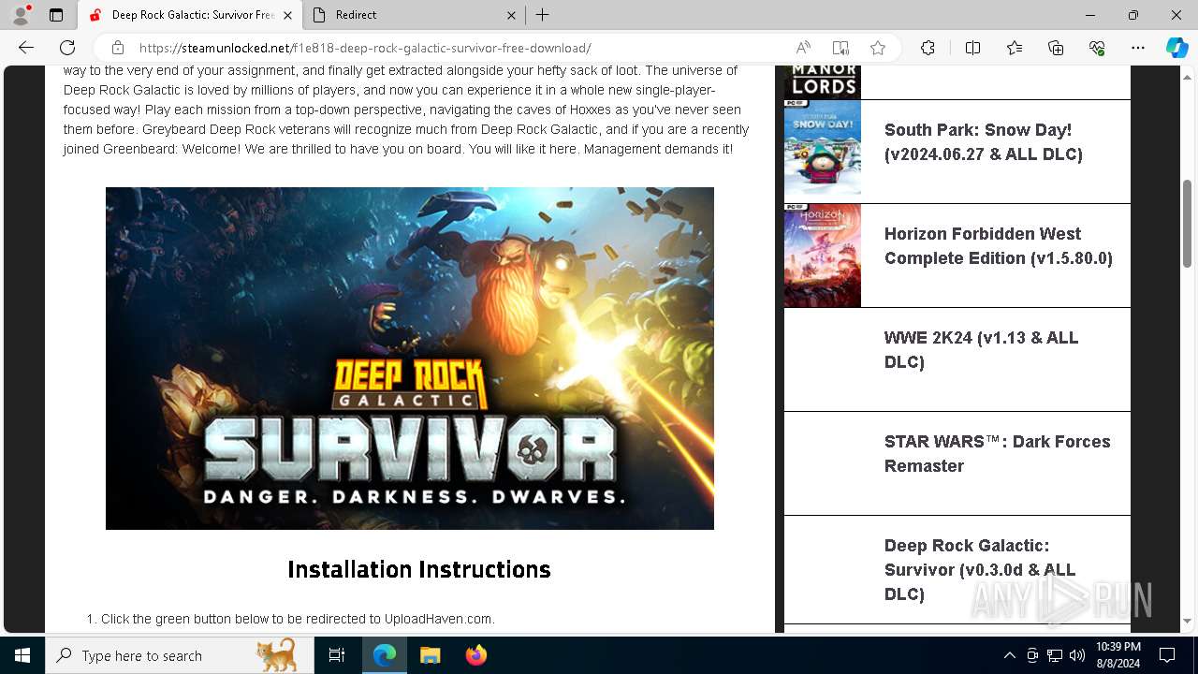Screen dimensions: 1198x674
Task: Open notification center icon
Action: (x=1167, y=655)
